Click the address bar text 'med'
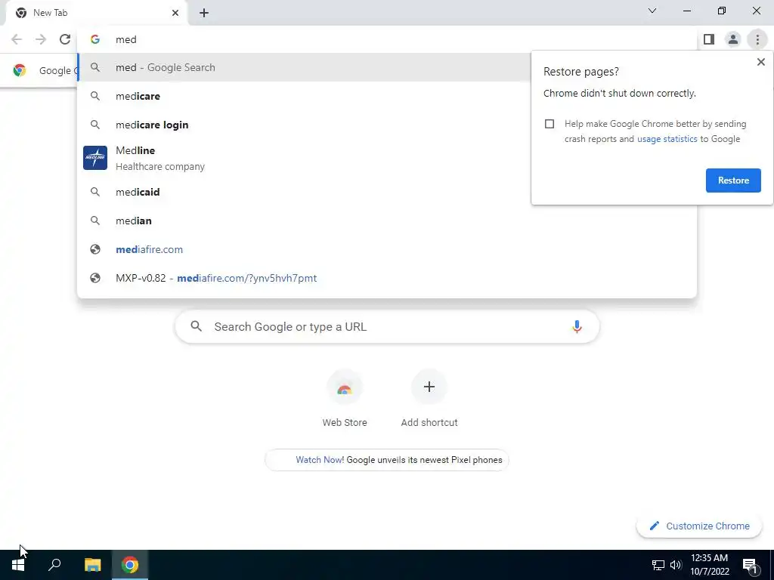Screen dimensions: 774x580 click(x=126, y=39)
